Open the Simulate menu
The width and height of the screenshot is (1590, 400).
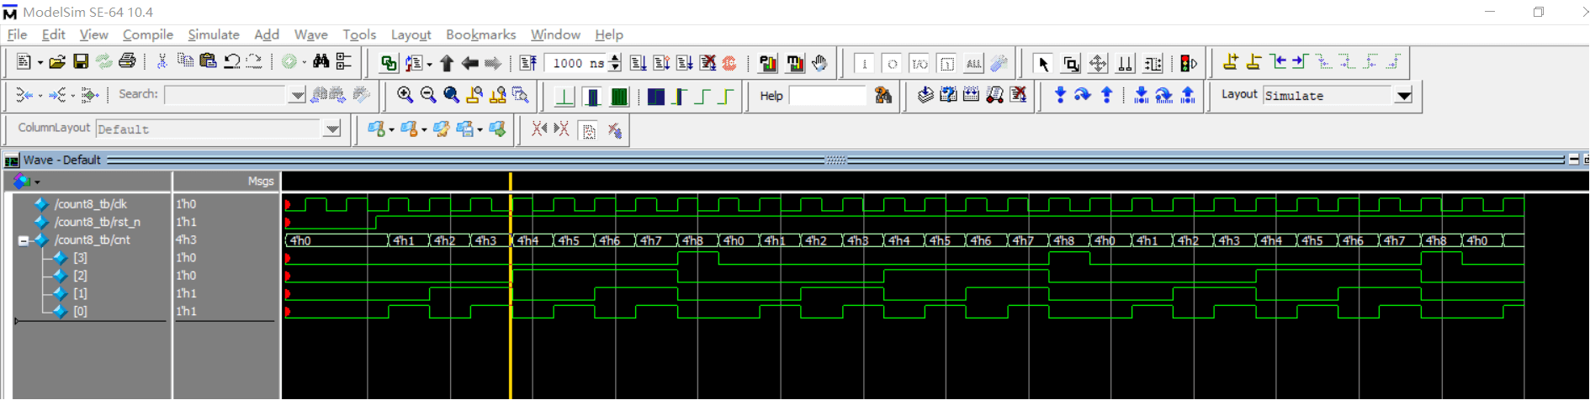tap(214, 34)
